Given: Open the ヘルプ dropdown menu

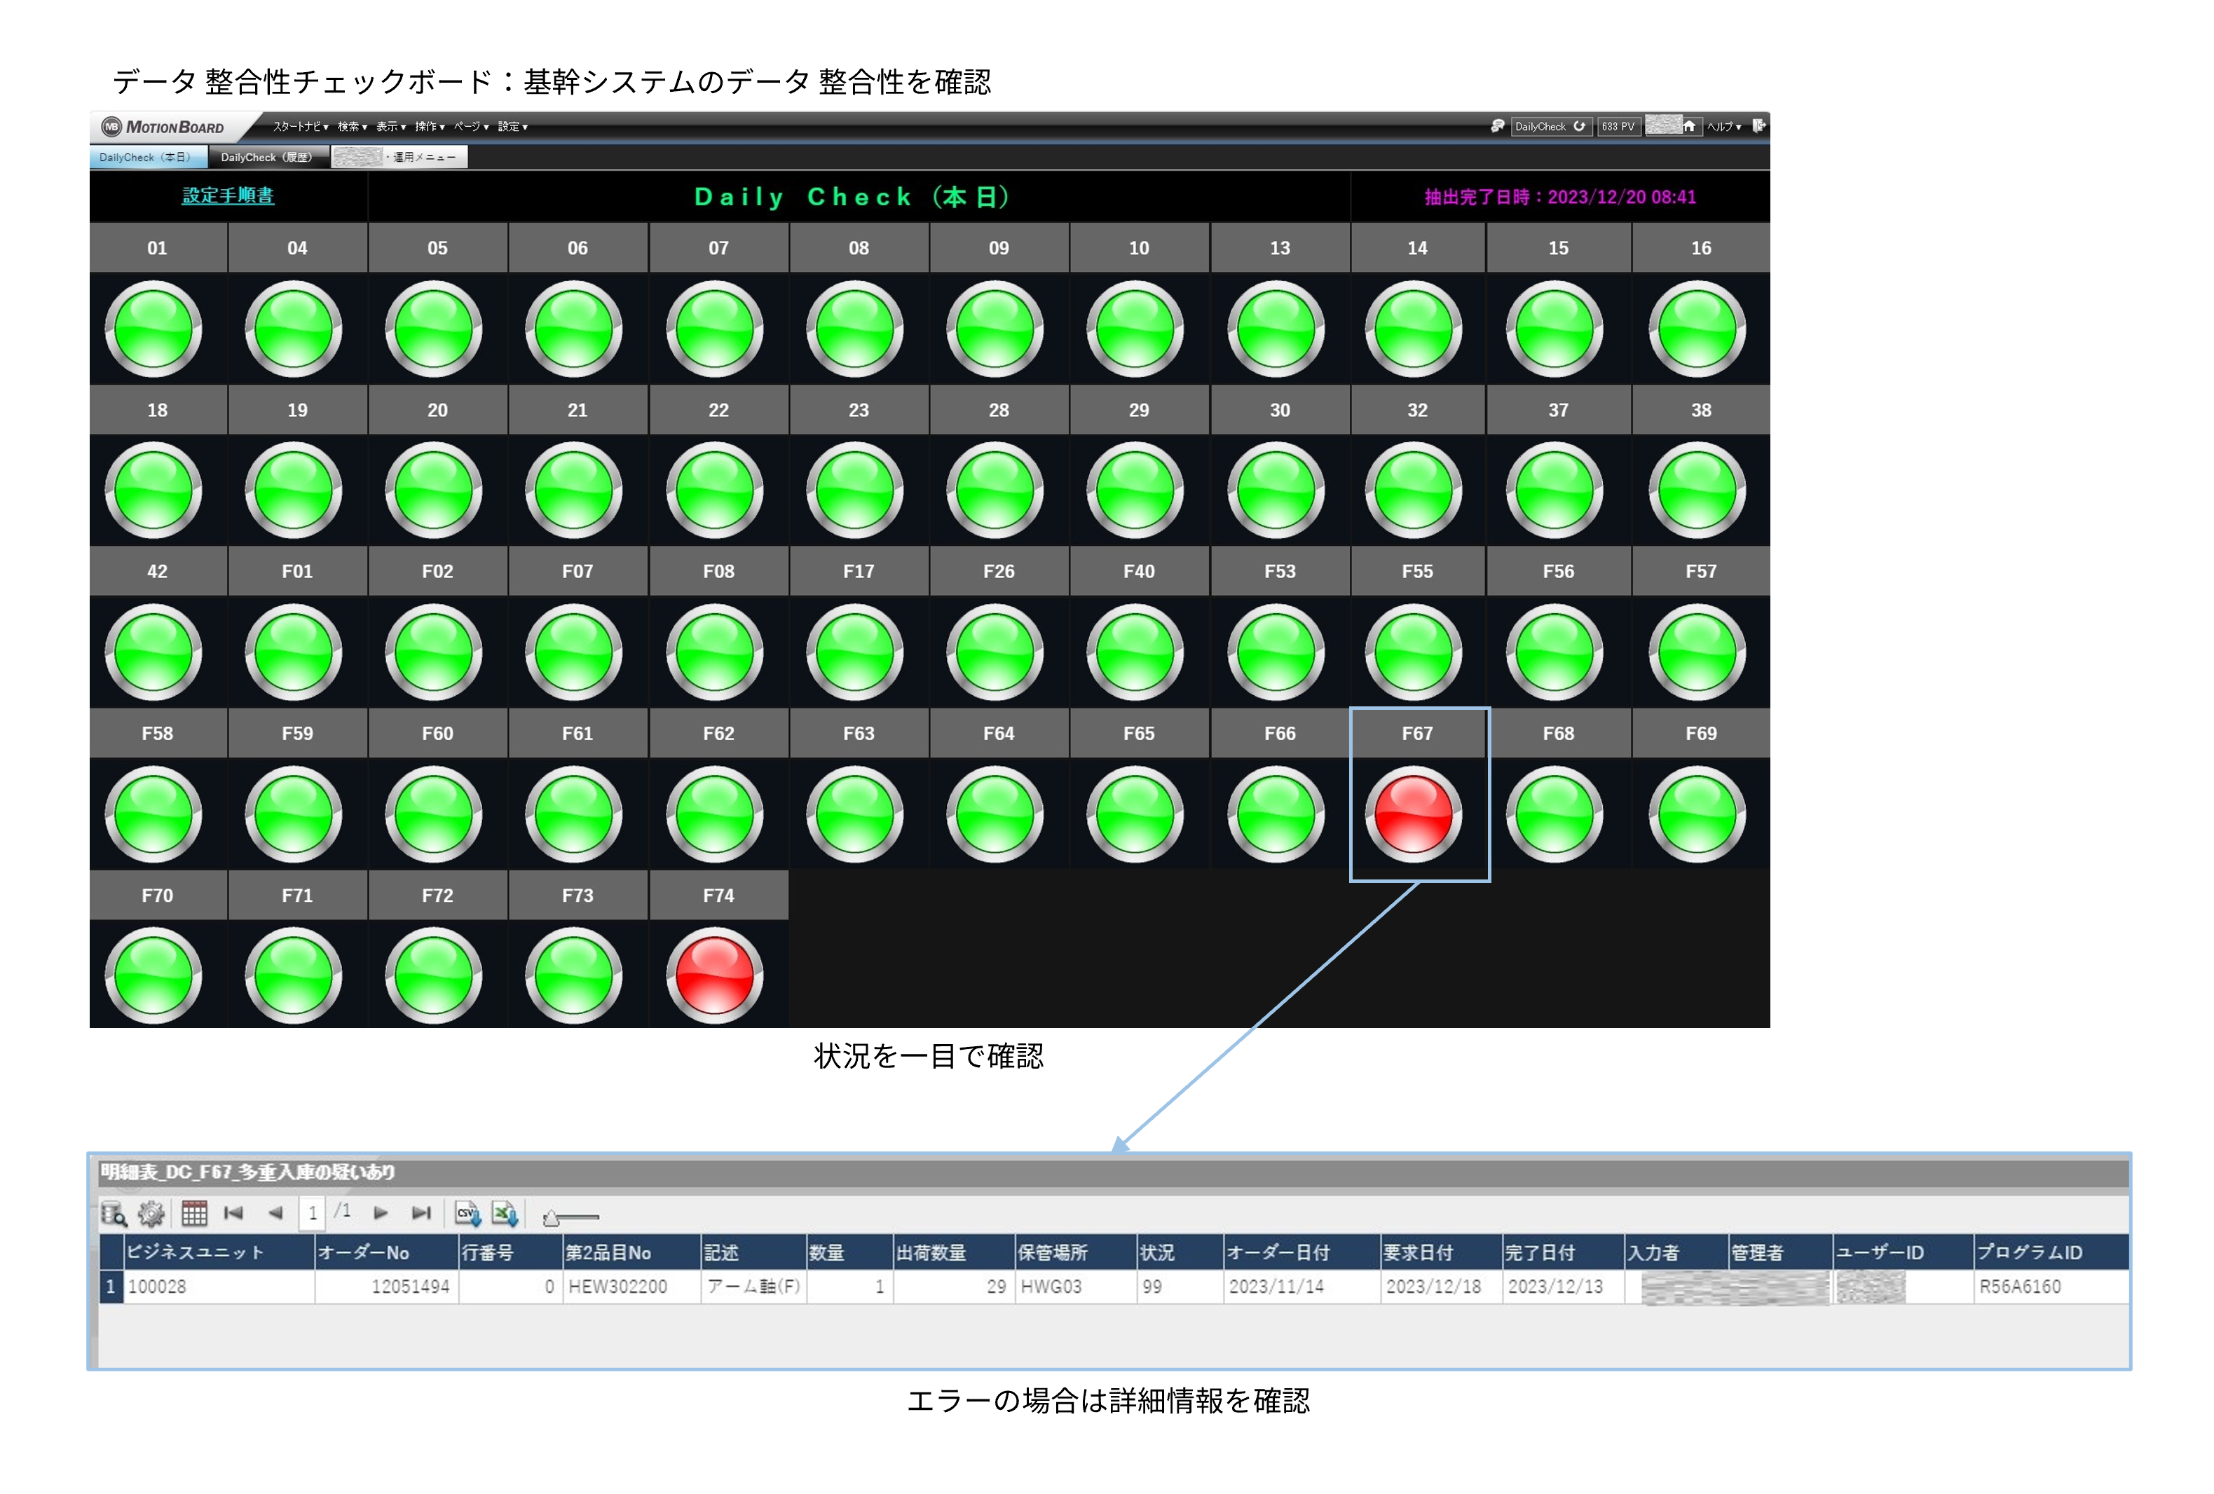Looking at the screenshot, I should click(x=1724, y=125).
